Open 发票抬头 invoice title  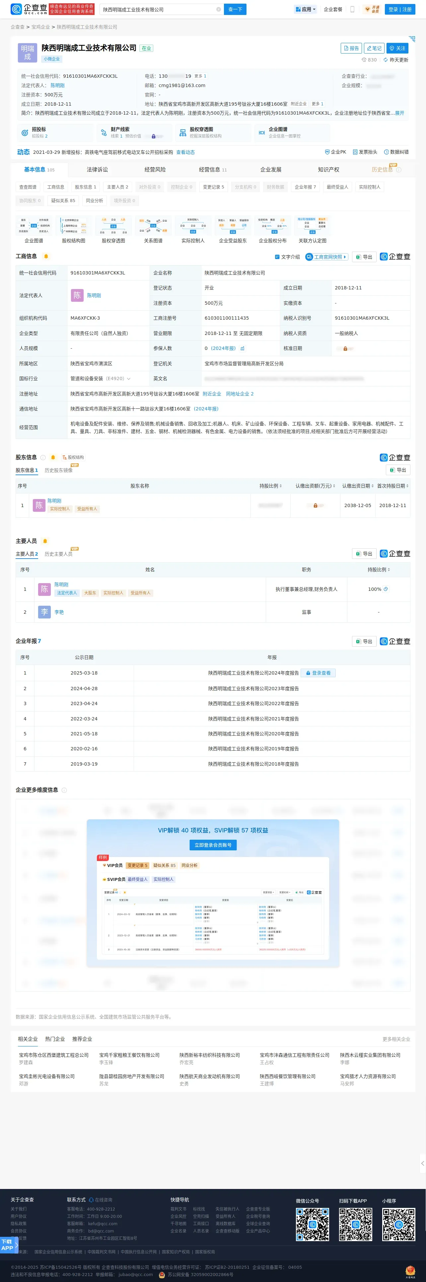[365, 152]
